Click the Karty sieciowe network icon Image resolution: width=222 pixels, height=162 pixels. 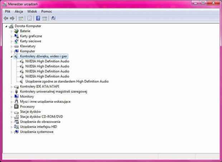(x=16, y=41)
